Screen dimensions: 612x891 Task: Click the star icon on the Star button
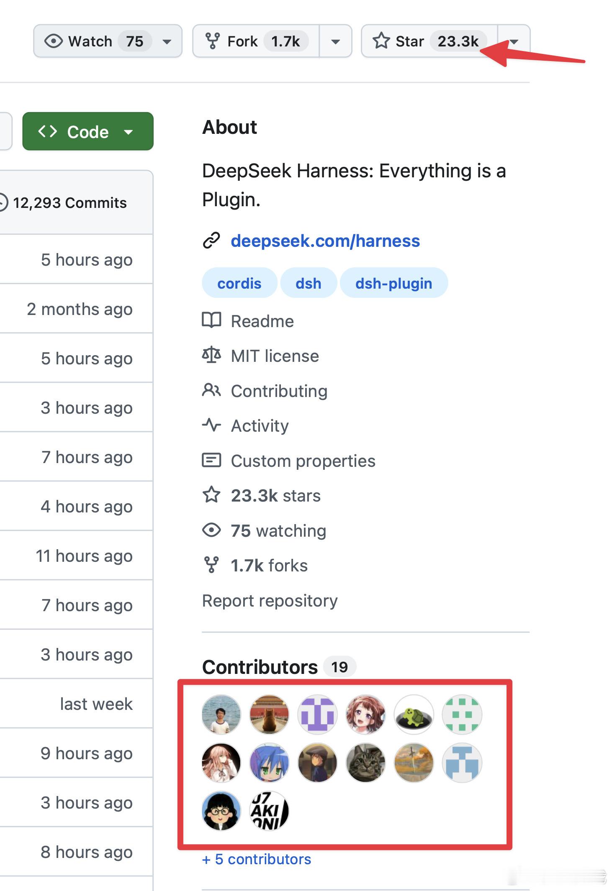(381, 41)
